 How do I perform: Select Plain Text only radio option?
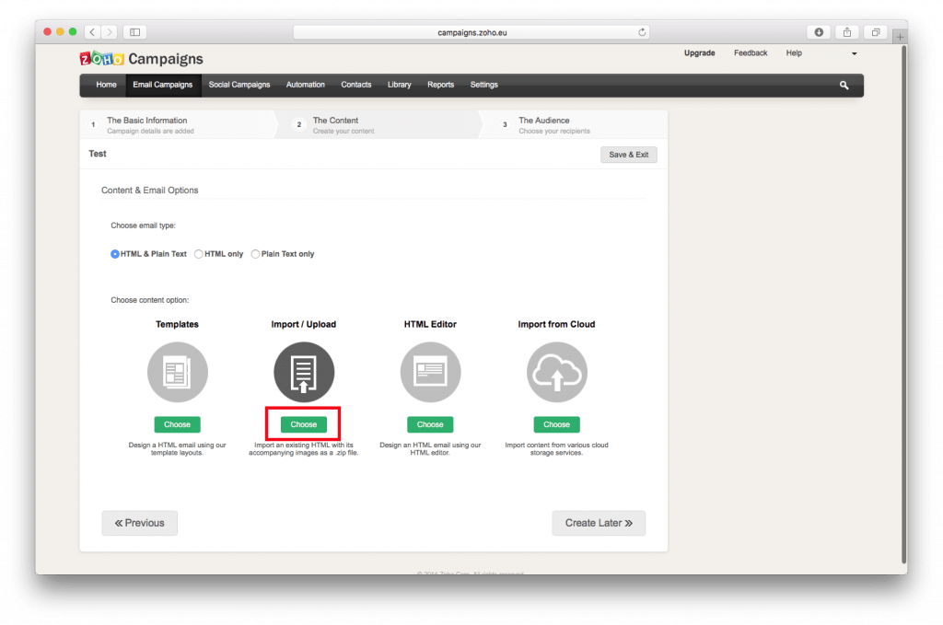click(x=256, y=254)
